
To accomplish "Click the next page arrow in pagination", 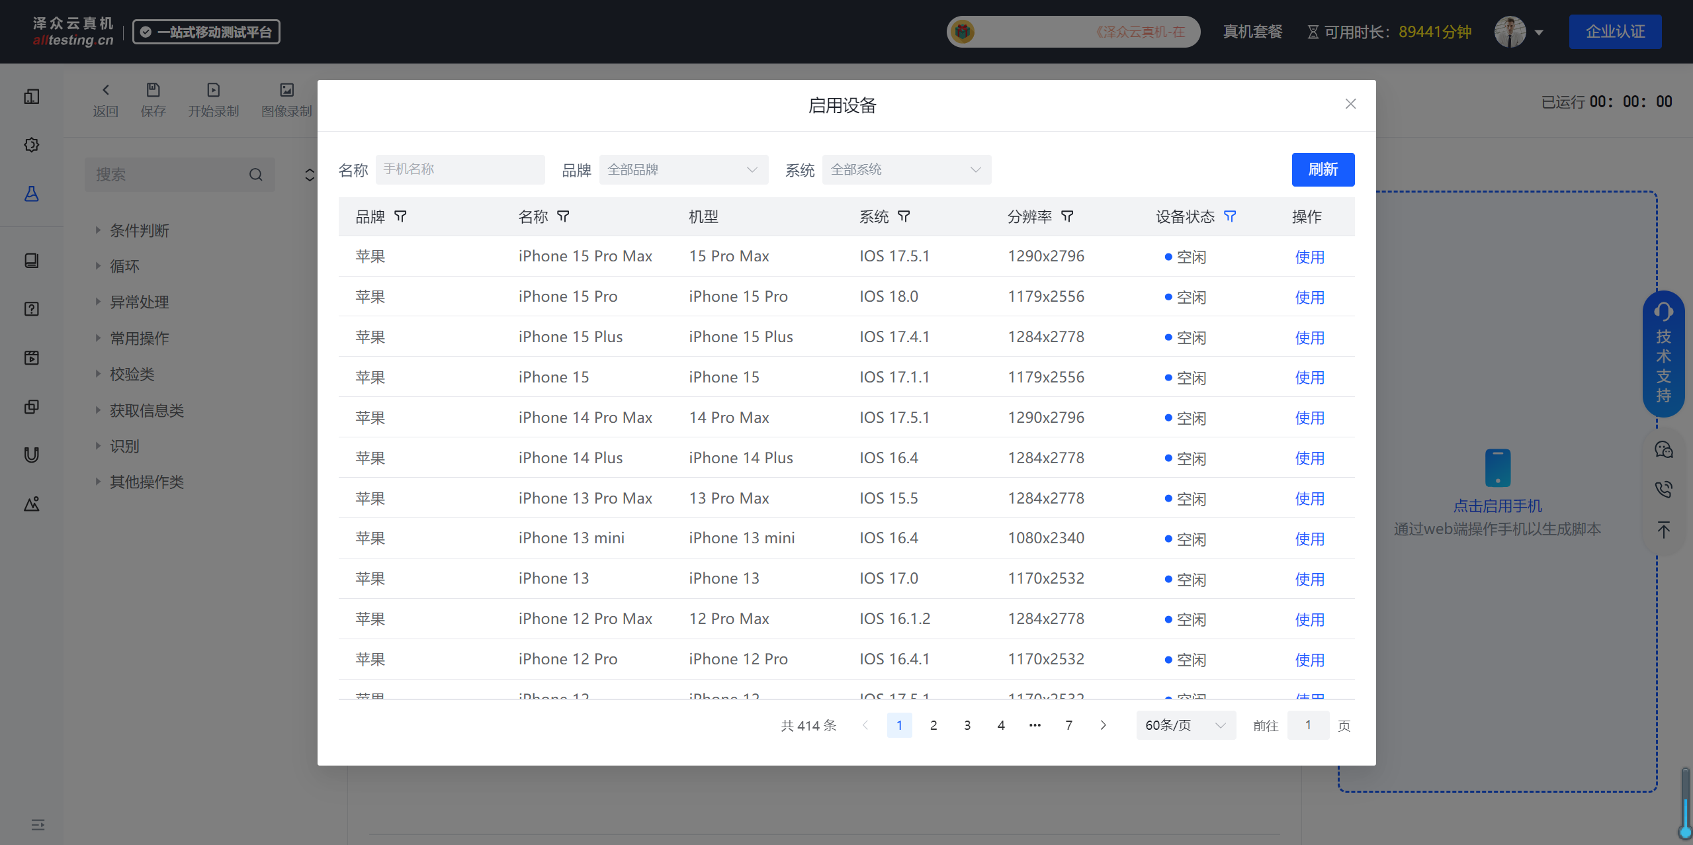I will [x=1103, y=725].
